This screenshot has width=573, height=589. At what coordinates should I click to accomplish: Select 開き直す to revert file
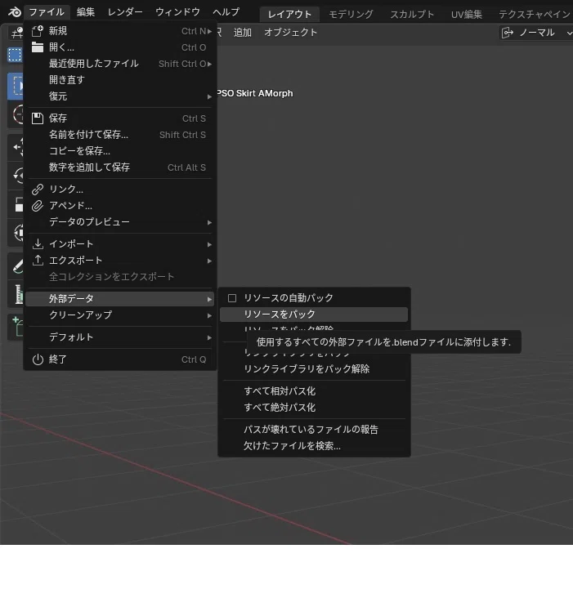120,80
